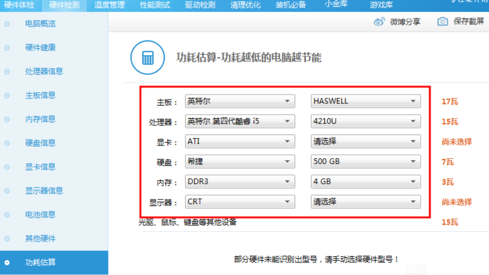
Task: Switch to the 驱动检测 tab
Action: [200, 5]
